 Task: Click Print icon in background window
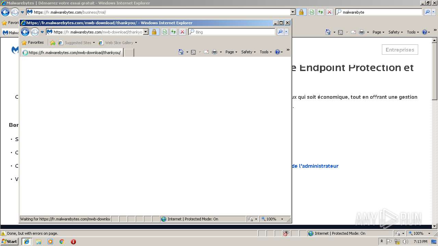coord(362,32)
